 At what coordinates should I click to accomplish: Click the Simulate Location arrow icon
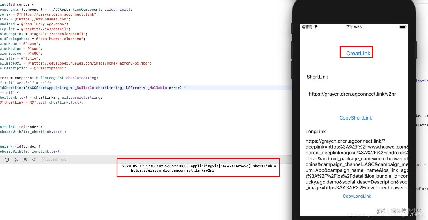(34, 160)
